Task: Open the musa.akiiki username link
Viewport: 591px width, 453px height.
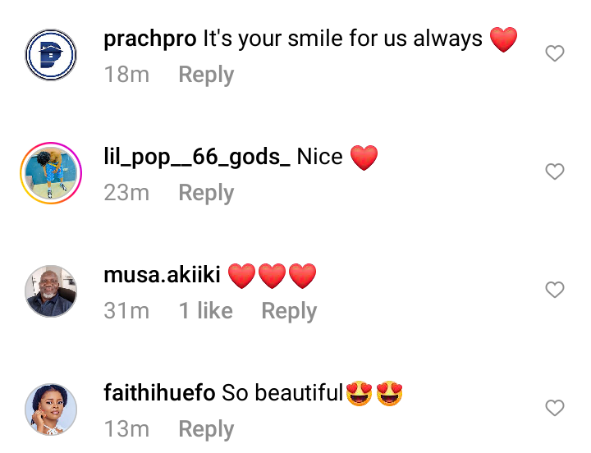Action: pyautogui.click(x=162, y=274)
